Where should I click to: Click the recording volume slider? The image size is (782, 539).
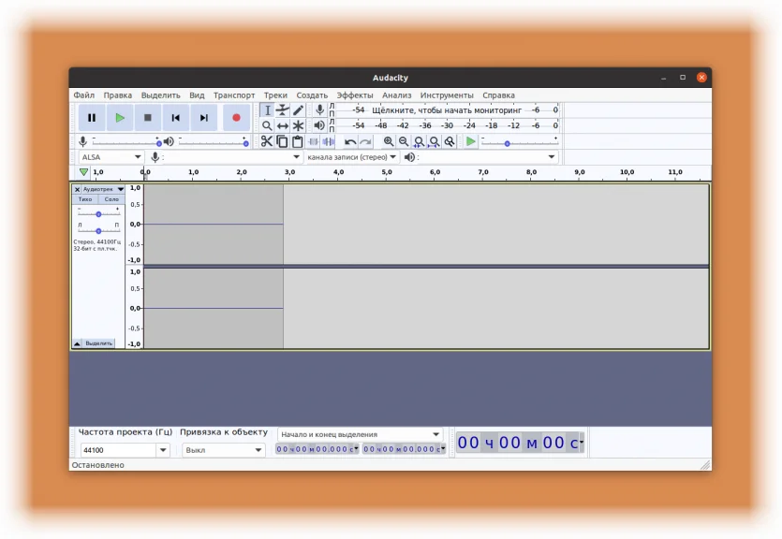[x=126, y=143]
